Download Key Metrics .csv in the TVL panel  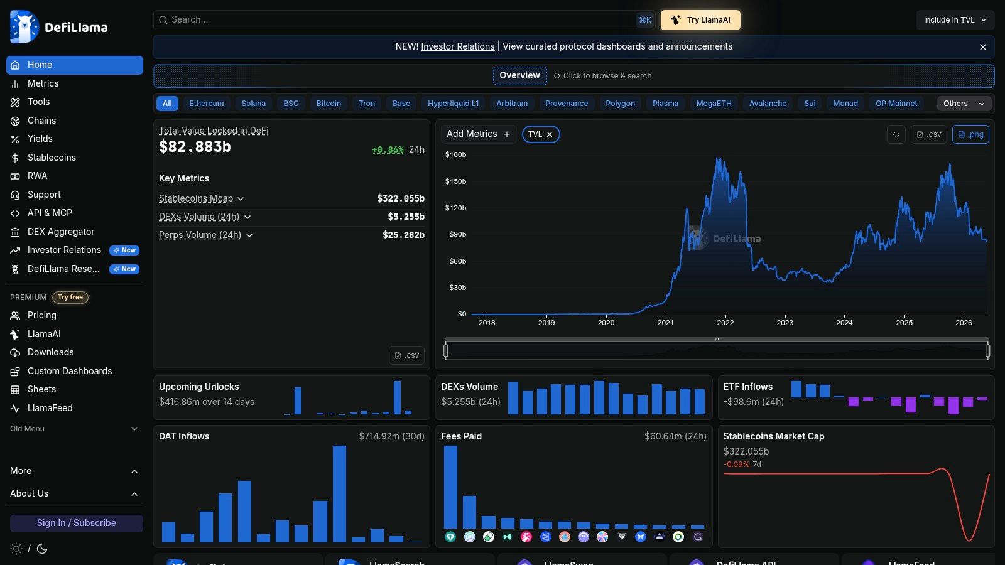[x=406, y=355]
